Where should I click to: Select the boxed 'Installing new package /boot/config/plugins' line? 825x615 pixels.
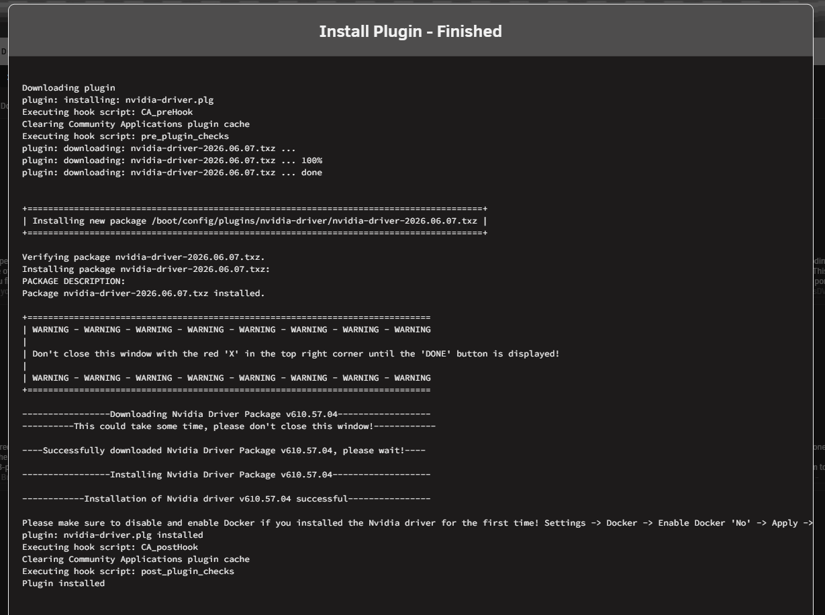pos(255,221)
